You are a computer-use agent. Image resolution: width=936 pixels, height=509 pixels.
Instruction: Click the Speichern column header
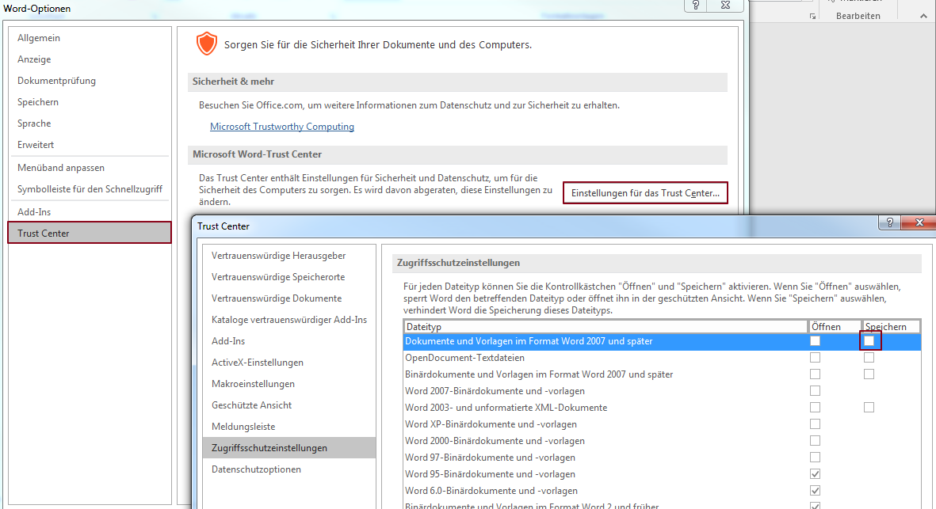coord(891,327)
